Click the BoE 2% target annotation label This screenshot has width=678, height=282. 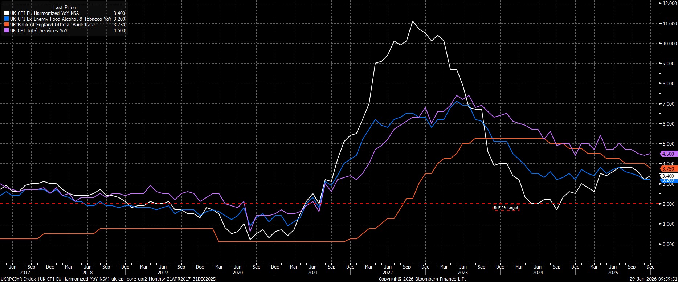[x=506, y=208]
